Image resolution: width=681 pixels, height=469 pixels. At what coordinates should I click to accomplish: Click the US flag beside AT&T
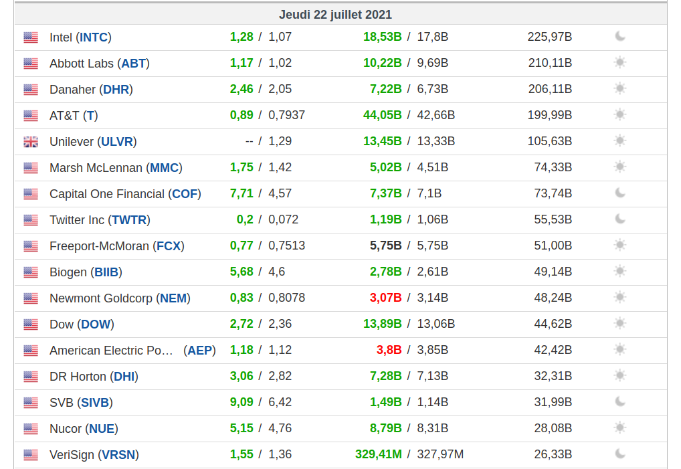tap(31, 116)
